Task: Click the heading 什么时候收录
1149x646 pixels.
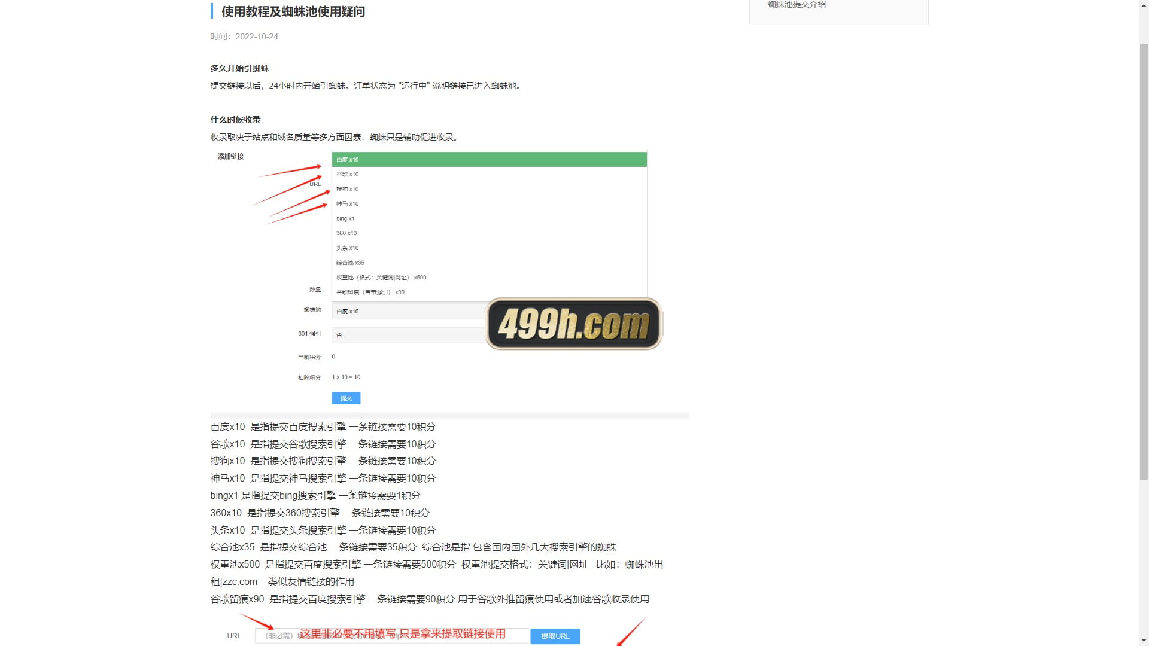Action: 235,120
